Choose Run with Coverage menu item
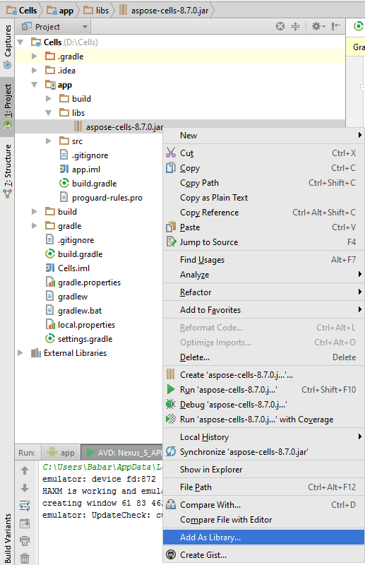The height and width of the screenshot is (565, 365). 263,419
